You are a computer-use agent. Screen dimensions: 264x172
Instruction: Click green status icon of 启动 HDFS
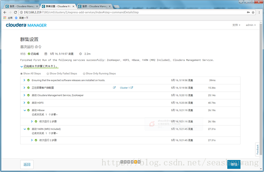point(29,103)
